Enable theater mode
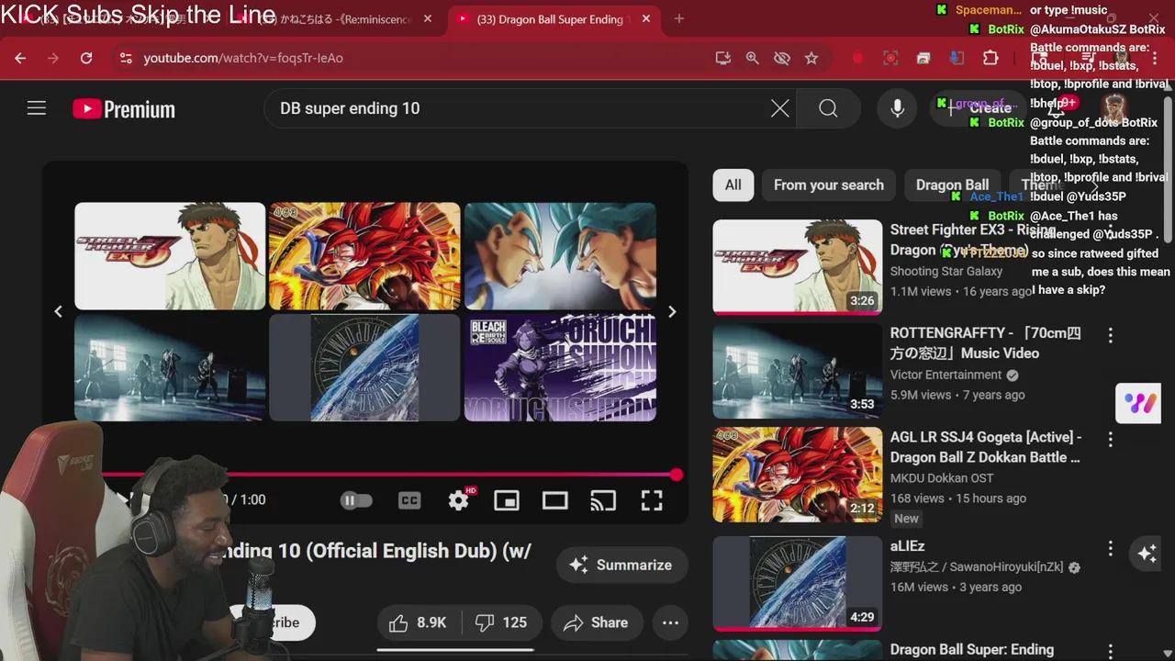1175x661 pixels. pyautogui.click(x=554, y=500)
